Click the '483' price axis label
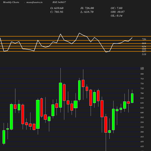This screenshot has height=151, width=151. (142, 137)
